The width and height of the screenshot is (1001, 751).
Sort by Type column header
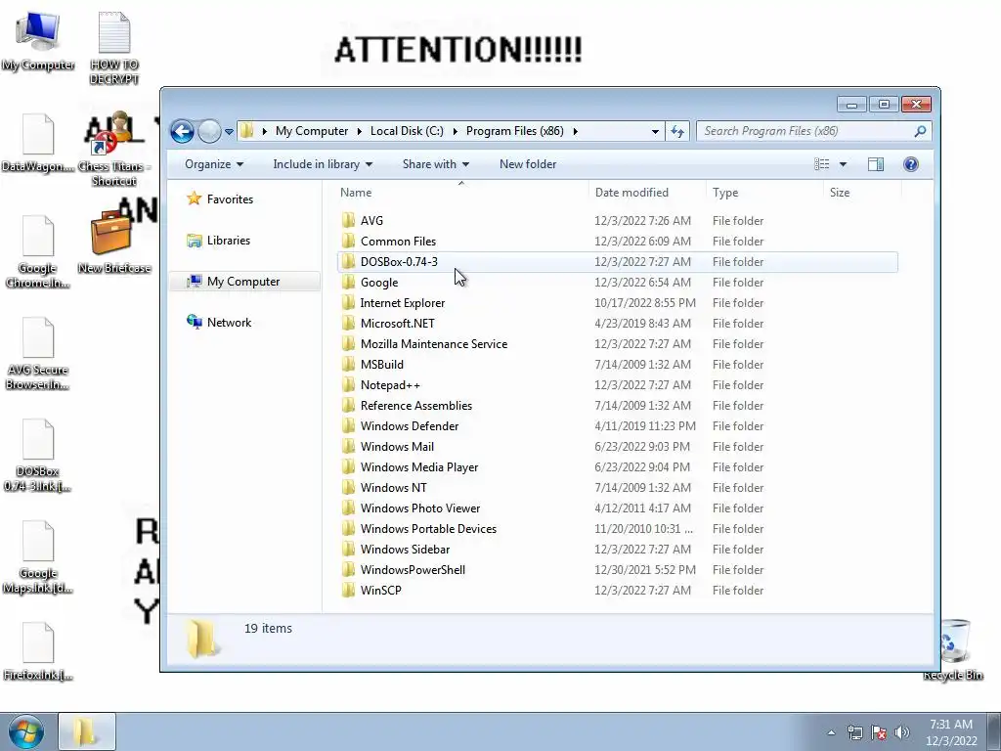764,193
